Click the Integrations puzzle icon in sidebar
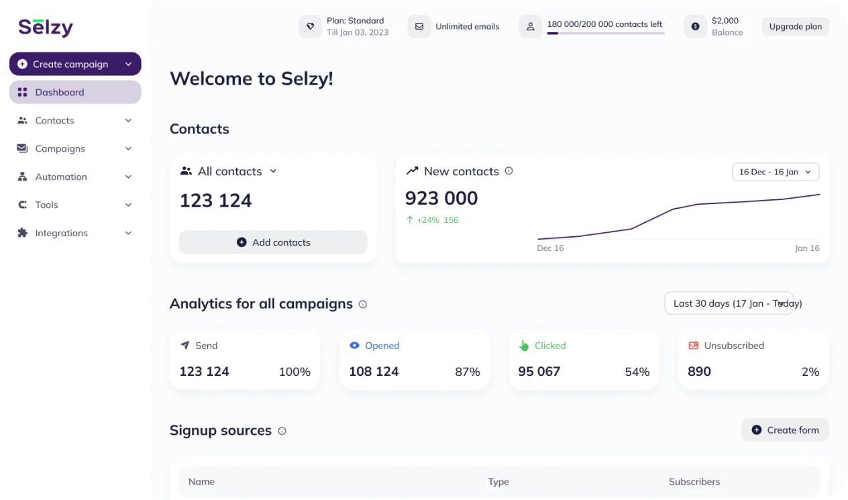 22,234
